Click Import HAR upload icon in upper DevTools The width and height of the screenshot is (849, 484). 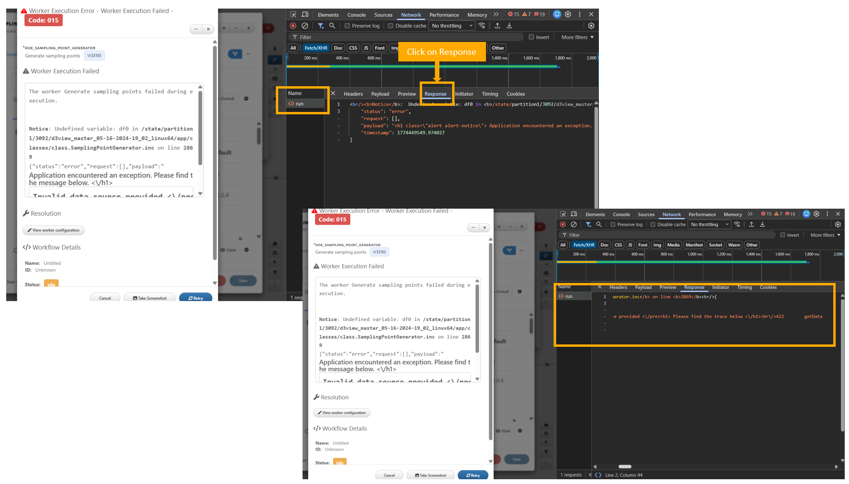497,26
